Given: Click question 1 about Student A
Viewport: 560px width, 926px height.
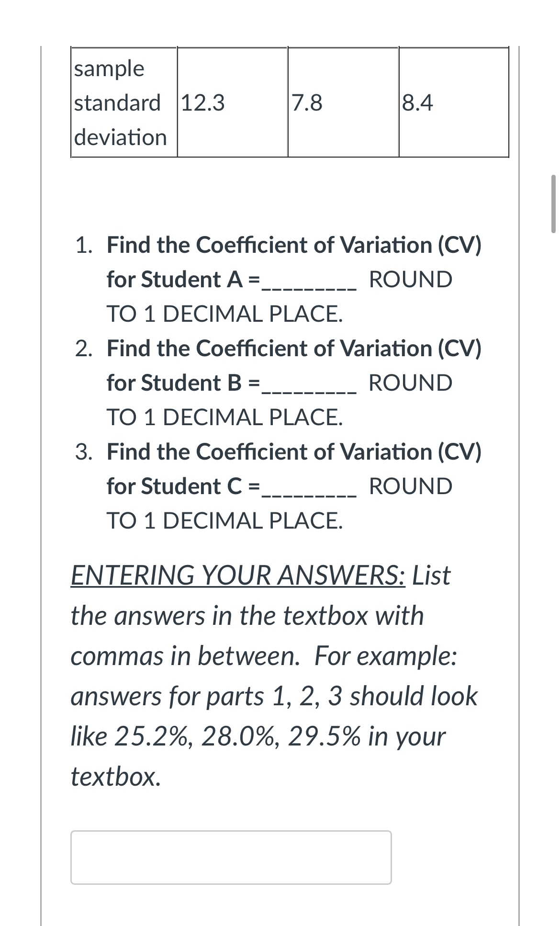Looking at the screenshot, I should coord(278,280).
